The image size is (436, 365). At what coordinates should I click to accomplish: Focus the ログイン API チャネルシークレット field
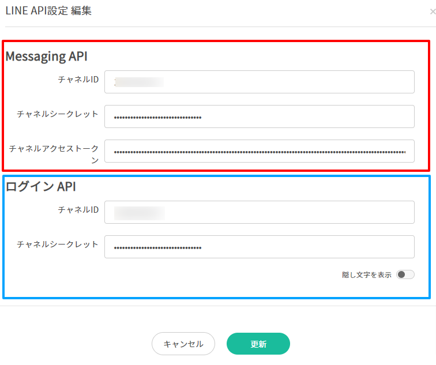pos(260,247)
